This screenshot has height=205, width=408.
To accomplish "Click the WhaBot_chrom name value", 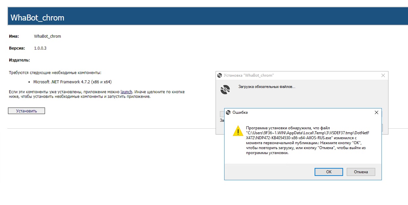I will click(47, 36).
